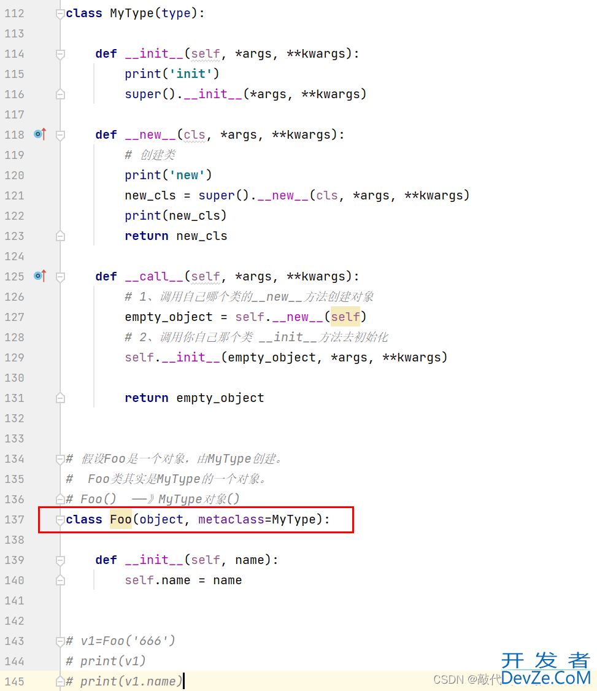This screenshot has height=691, width=597.
Task: Click the fold end marker on line 131
Action: [x=60, y=398]
